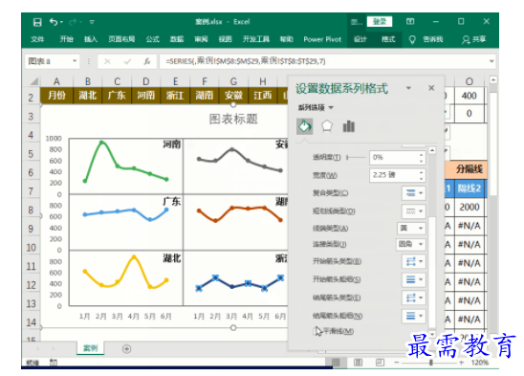Switch to the 视图 ribbon tab

coord(226,39)
